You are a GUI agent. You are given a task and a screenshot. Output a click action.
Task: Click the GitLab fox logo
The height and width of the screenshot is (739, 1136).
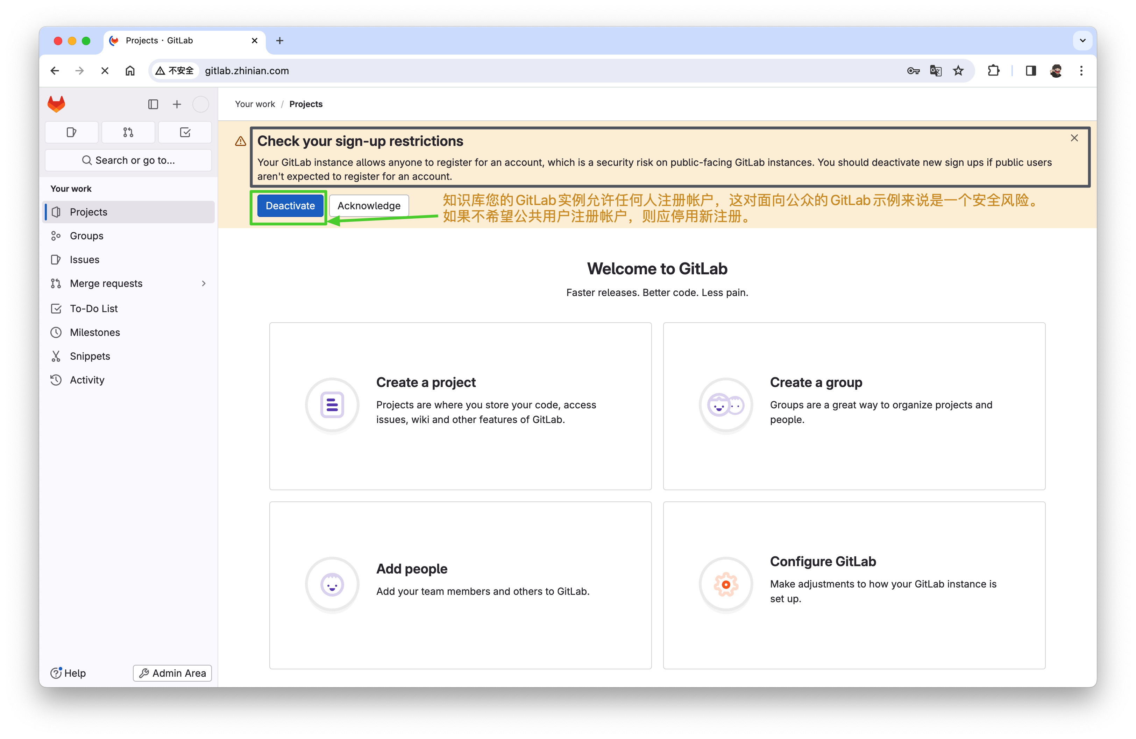coord(56,104)
